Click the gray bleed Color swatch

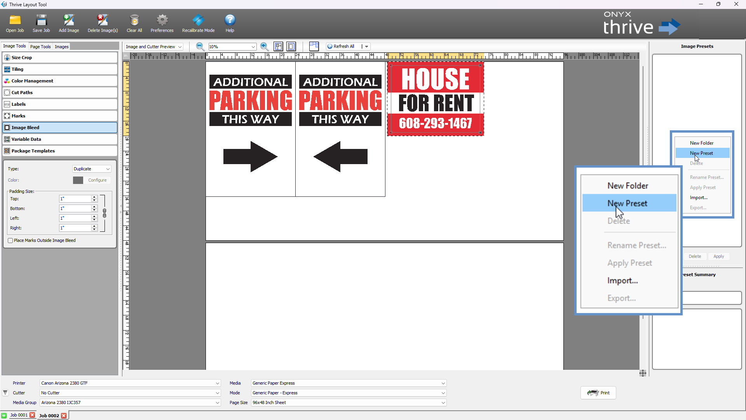click(x=78, y=180)
